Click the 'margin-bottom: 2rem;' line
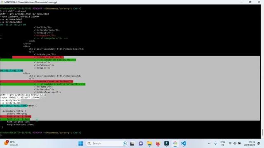The width and height of the screenshot is (264, 148). (20, 125)
